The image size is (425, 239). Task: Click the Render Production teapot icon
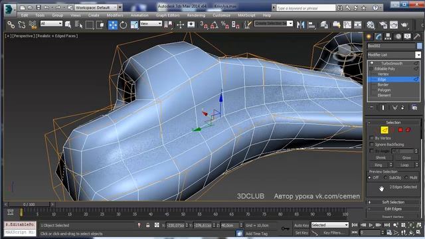404,25
